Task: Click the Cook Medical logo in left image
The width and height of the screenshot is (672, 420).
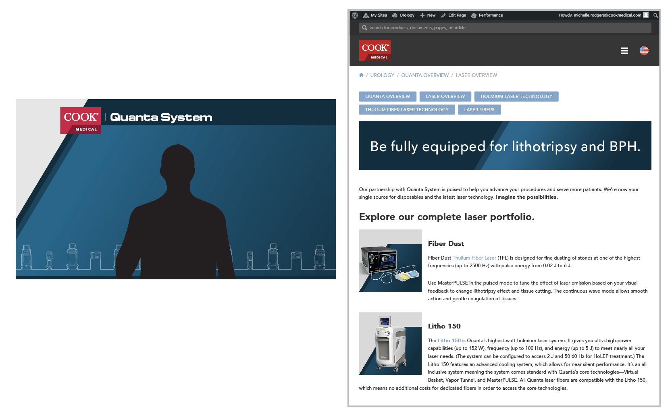Action: click(81, 121)
